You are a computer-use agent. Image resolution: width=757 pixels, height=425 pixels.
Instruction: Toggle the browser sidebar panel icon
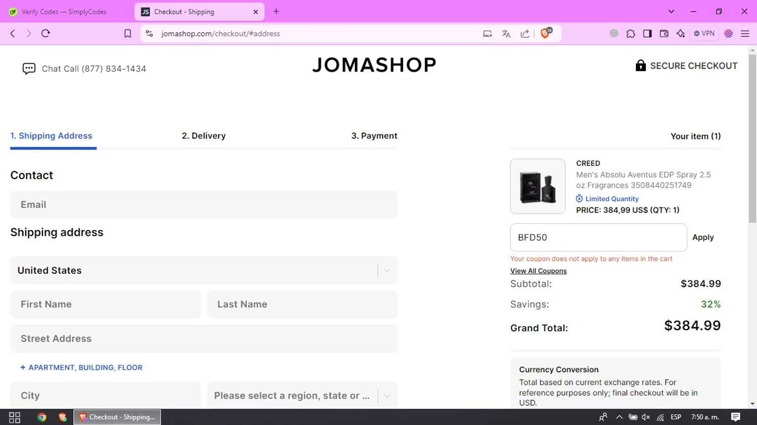coord(647,33)
